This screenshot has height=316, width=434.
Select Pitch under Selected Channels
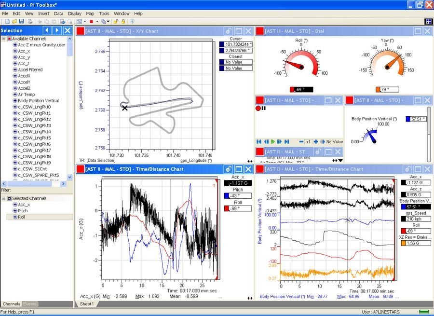(x=23, y=211)
